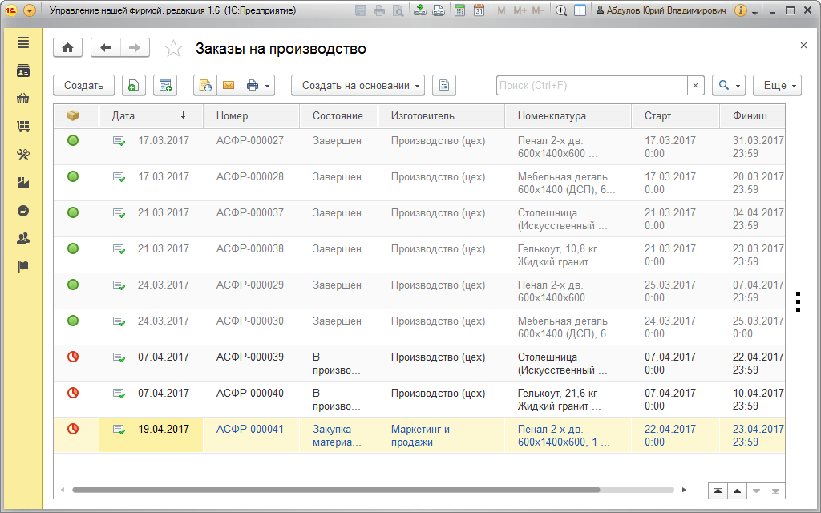The image size is (821, 513).
Task: Jump to the first list record
Action: (x=718, y=491)
